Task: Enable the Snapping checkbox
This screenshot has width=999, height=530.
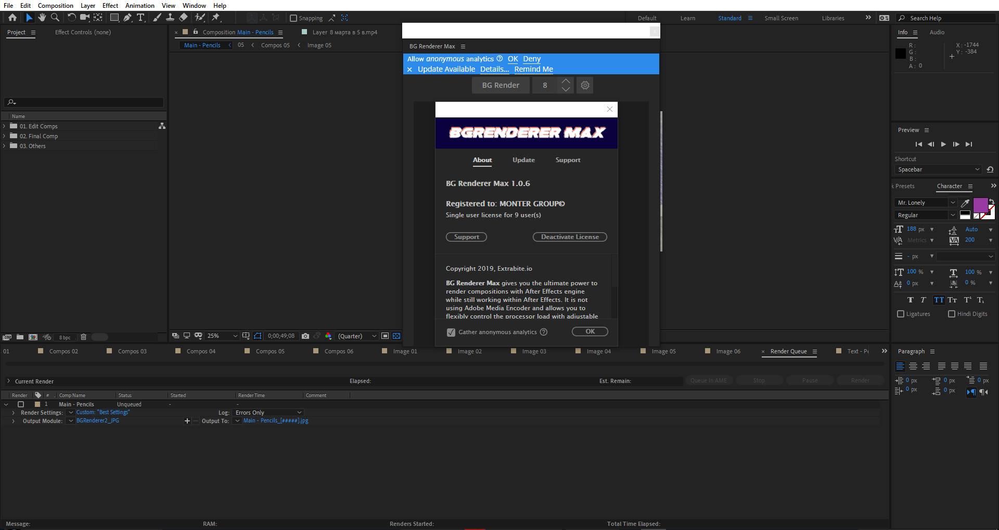Action: coord(293,18)
